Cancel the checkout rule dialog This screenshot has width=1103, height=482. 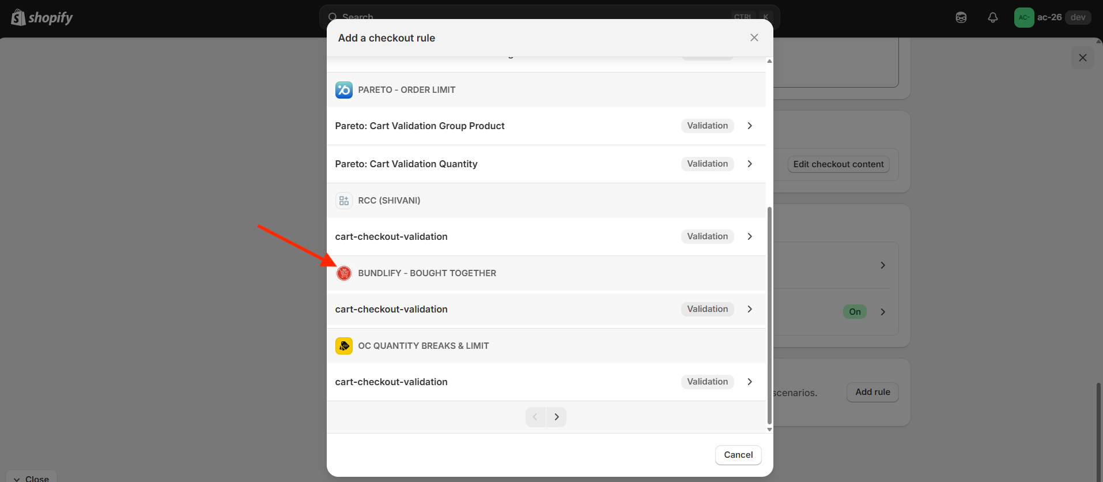click(738, 455)
